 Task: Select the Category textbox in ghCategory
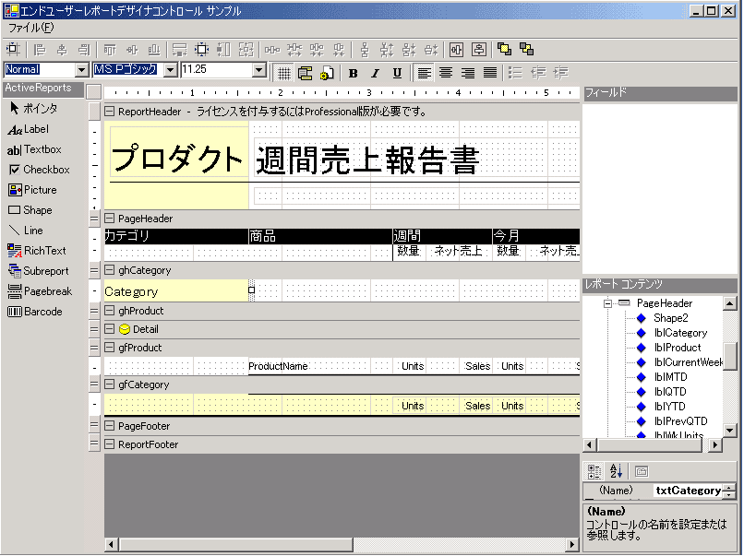pos(176,291)
